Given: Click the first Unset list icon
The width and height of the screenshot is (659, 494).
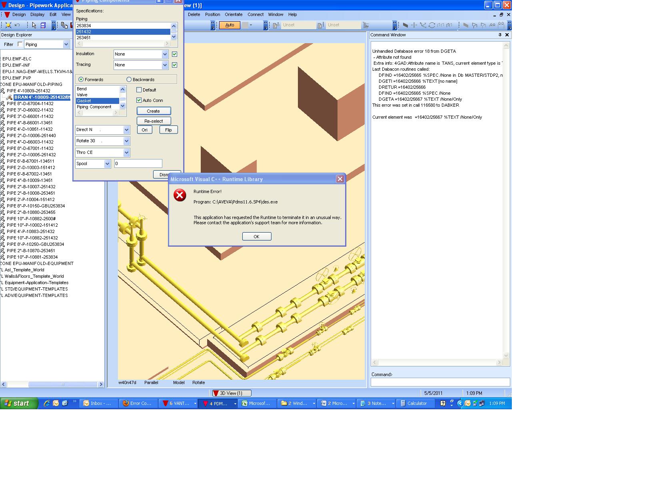Looking at the screenshot, I should coord(276,25).
